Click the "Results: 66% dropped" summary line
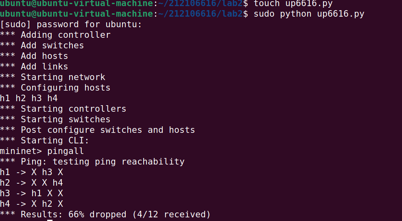This screenshot has width=402, height=221. click(105, 214)
